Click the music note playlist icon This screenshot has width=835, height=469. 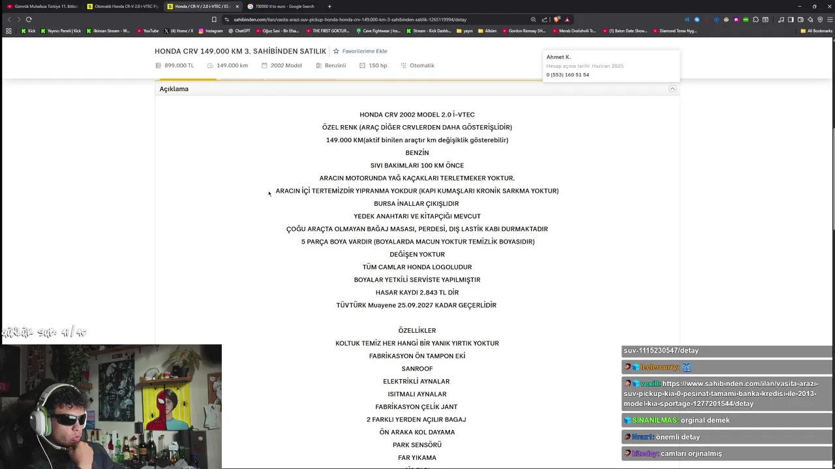coord(781,20)
